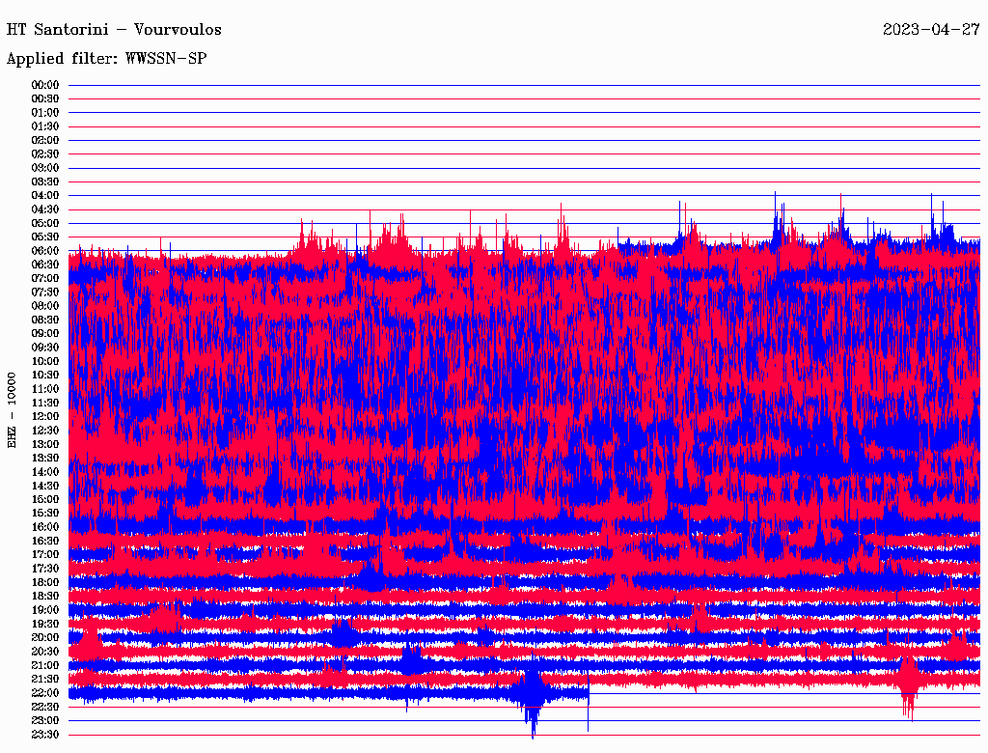
Task: Click the 00:00 time label
Action: (x=45, y=85)
